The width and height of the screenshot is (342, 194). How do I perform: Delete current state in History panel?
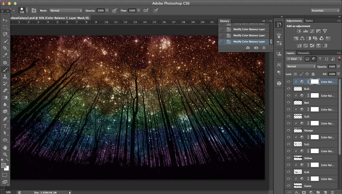click(x=264, y=47)
